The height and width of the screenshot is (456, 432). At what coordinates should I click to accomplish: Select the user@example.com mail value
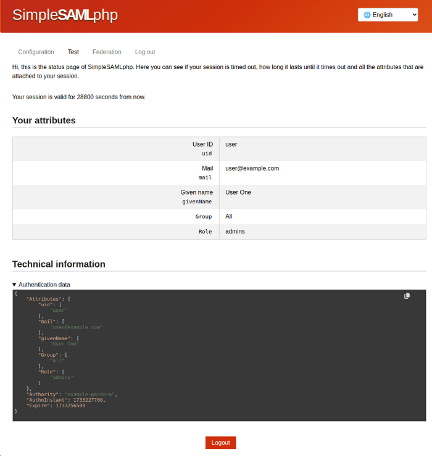(252, 168)
